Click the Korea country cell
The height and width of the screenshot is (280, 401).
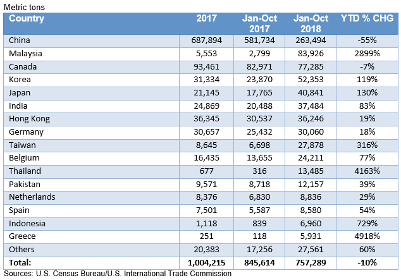20,80
